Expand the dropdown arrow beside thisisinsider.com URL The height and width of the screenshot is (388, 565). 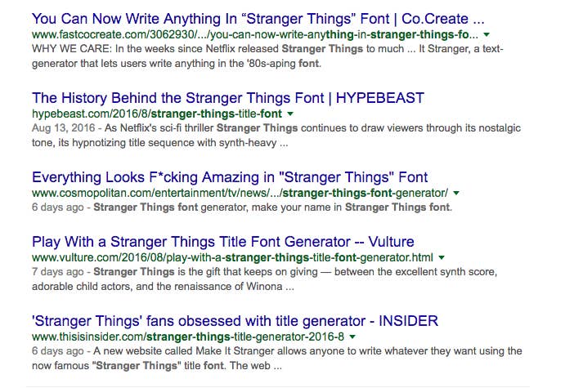click(352, 337)
